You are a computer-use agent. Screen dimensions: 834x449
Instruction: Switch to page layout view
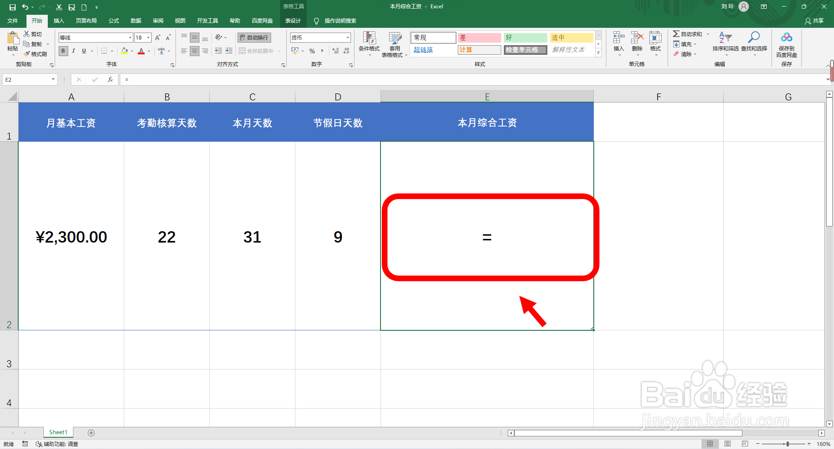(727, 444)
